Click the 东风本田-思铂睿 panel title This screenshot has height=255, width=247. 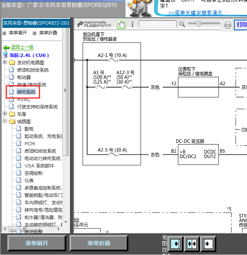pyautogui.click(x=36, y=23)
